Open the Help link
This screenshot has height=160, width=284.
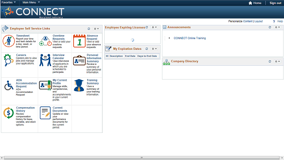pyautogui.click(x=280, y=21)
